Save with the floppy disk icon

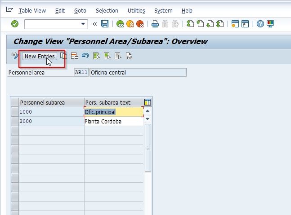[105, 24]
